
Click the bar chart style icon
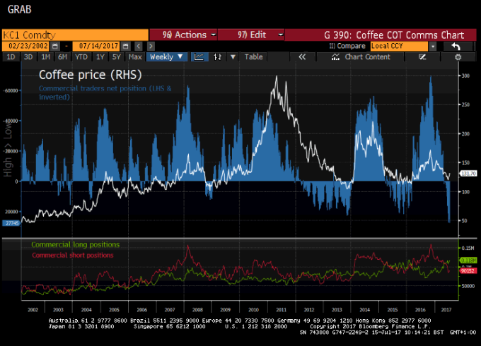point(218,56)
